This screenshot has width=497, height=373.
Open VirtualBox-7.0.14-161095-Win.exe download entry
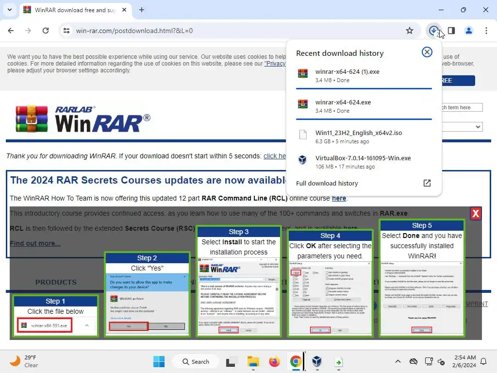[x=364, y=162]
